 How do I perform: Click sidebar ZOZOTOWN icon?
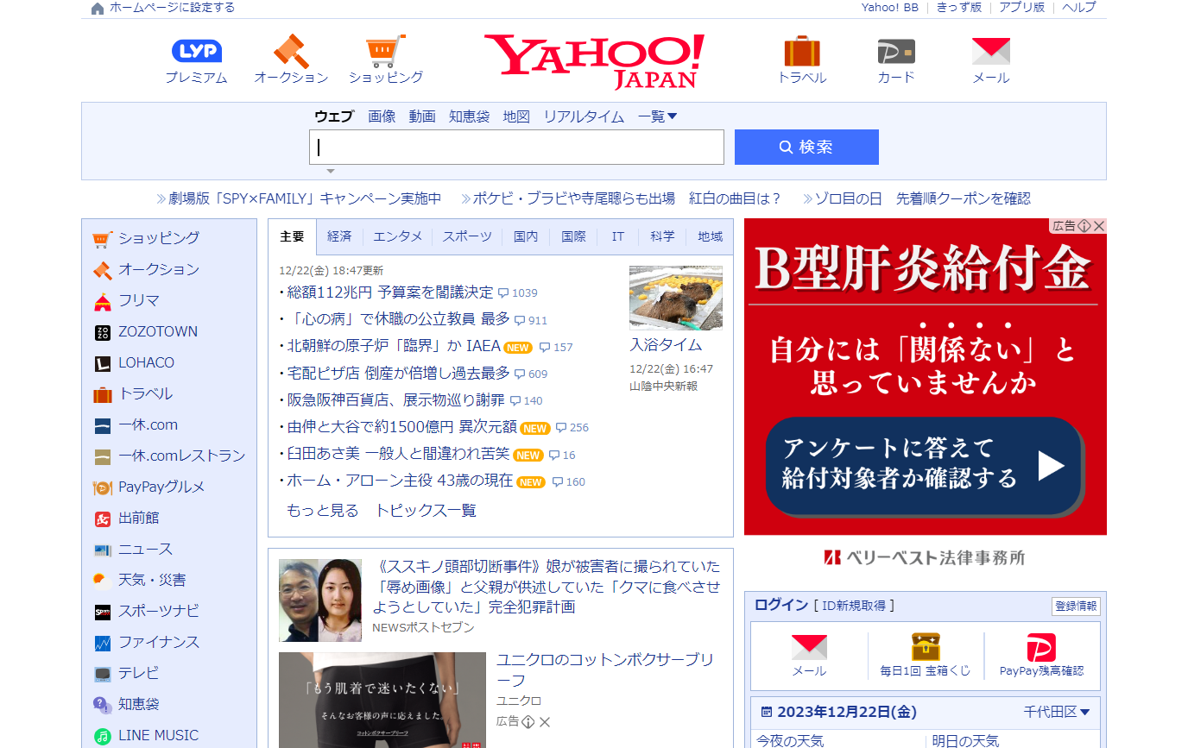coord(103,332)
